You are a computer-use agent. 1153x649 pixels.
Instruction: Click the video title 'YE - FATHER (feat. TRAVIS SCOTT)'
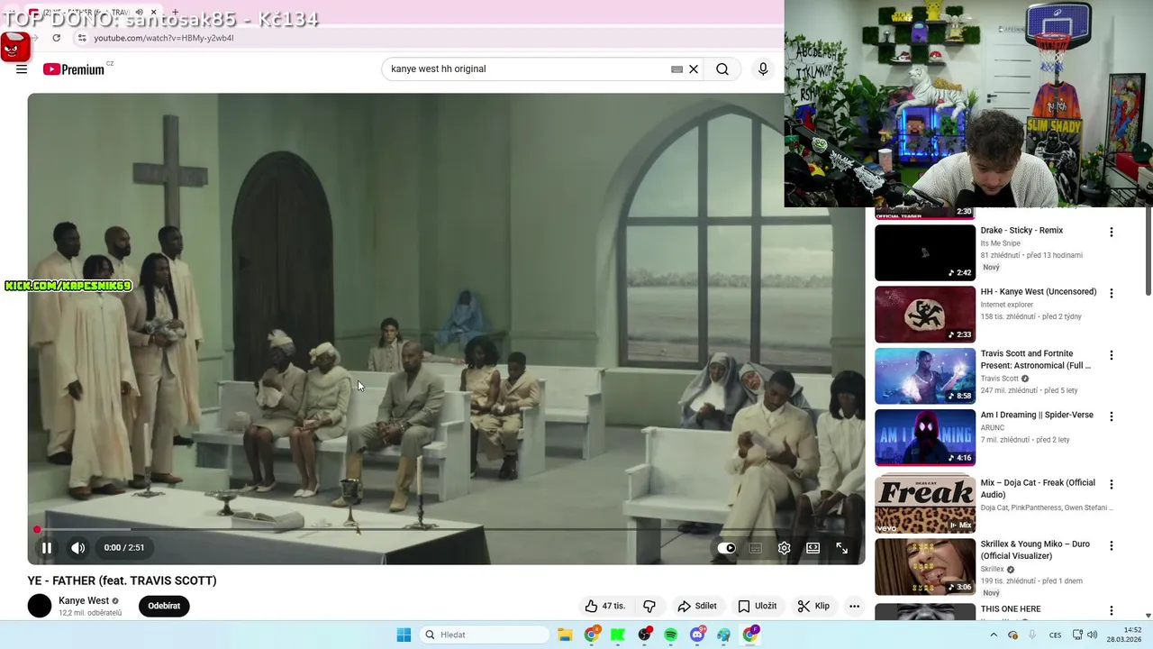(x=122, y=580)
